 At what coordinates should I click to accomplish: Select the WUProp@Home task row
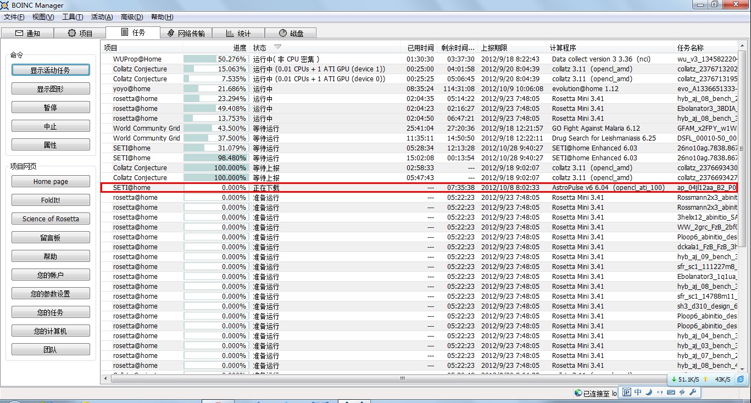point(419,59)
